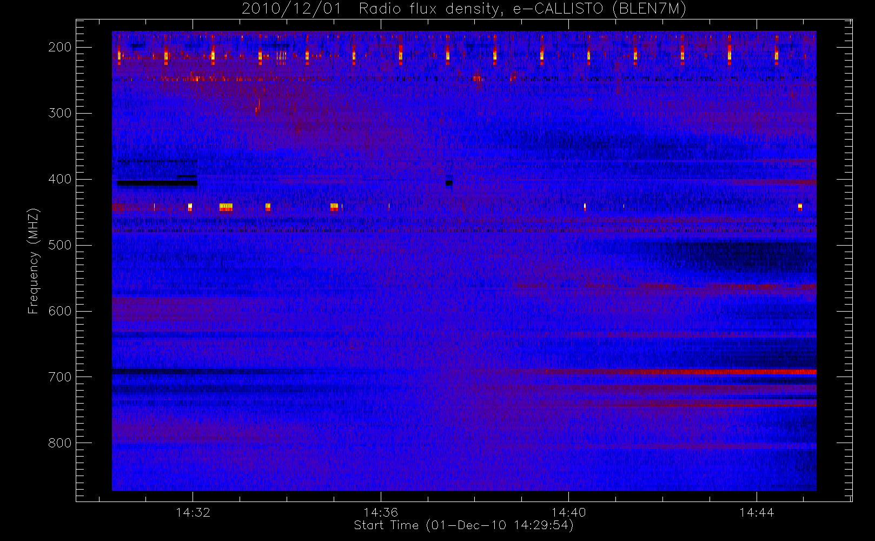Click the 600 frequency tick label
Image resolution: width=875 pixels, height=541 pixels.
coord(60,311)
